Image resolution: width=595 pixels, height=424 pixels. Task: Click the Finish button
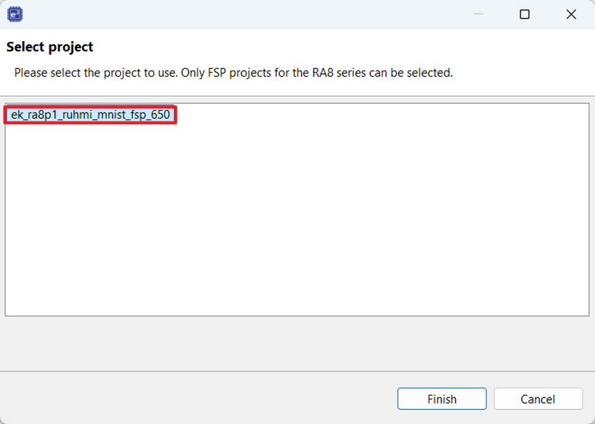[442, 399]
